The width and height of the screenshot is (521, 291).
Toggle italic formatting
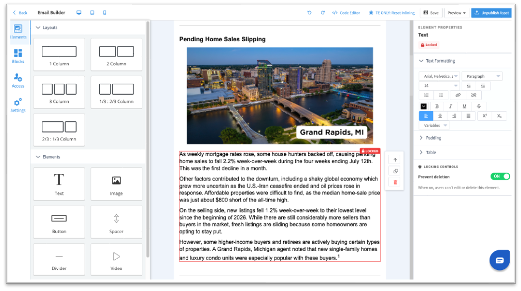(450, 106)
